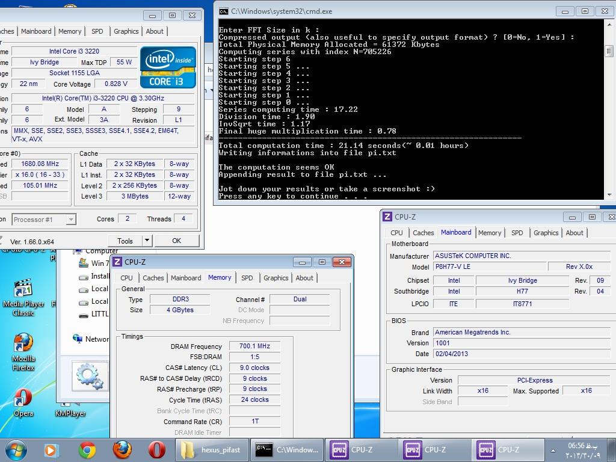Click the CAS# Latency 9.0 clocks value
This screenshot has width=616, height=462.
tap(254, 368)
